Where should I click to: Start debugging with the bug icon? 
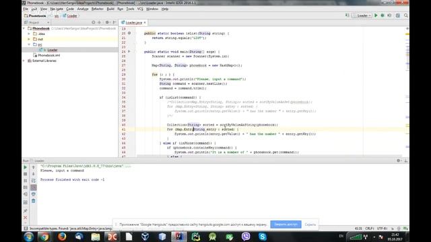[x=383, y=15]
